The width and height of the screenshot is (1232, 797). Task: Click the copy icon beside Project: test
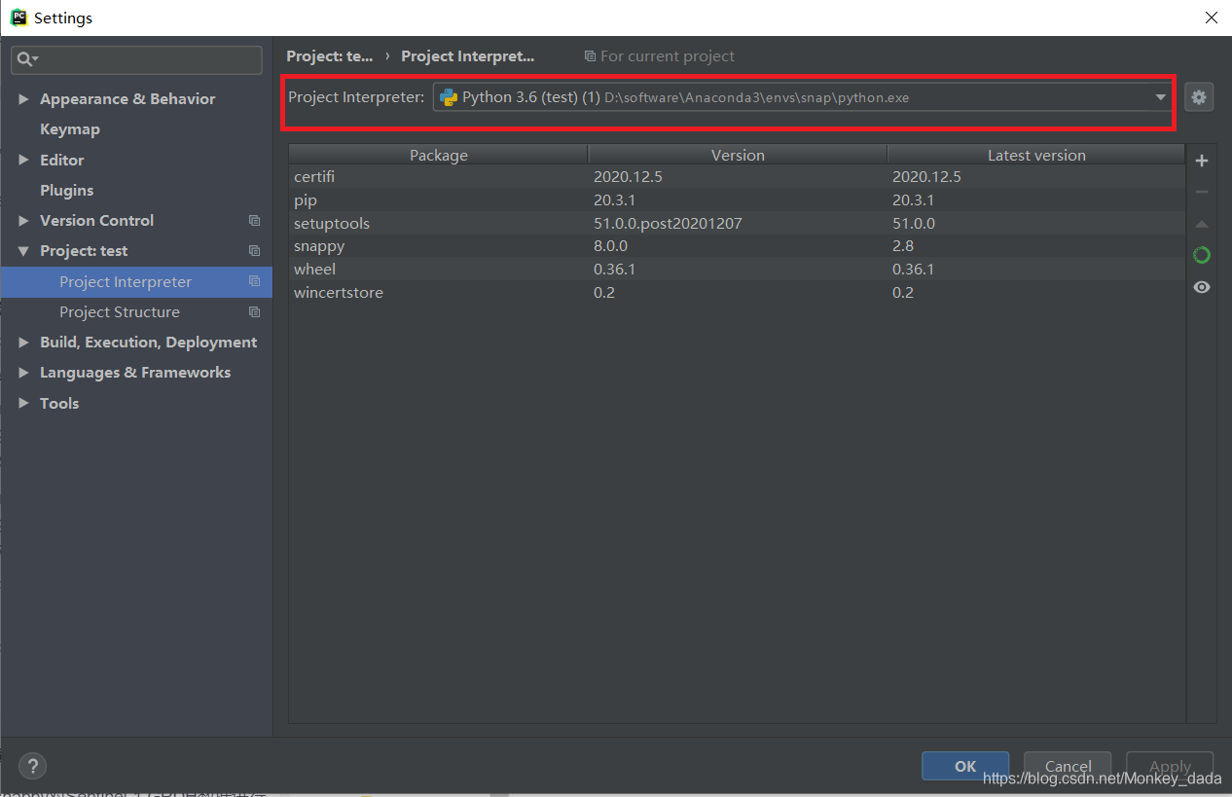click(254, 251)
